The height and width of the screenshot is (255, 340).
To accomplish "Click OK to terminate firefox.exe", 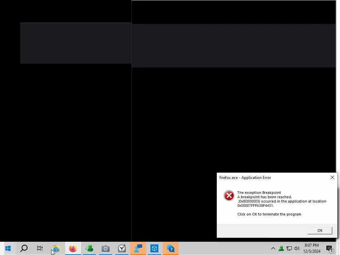I will point(320,230).
